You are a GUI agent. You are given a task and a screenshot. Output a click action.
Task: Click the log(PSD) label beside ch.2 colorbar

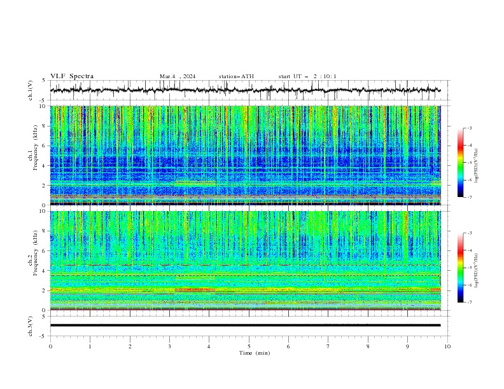point(477,271)
